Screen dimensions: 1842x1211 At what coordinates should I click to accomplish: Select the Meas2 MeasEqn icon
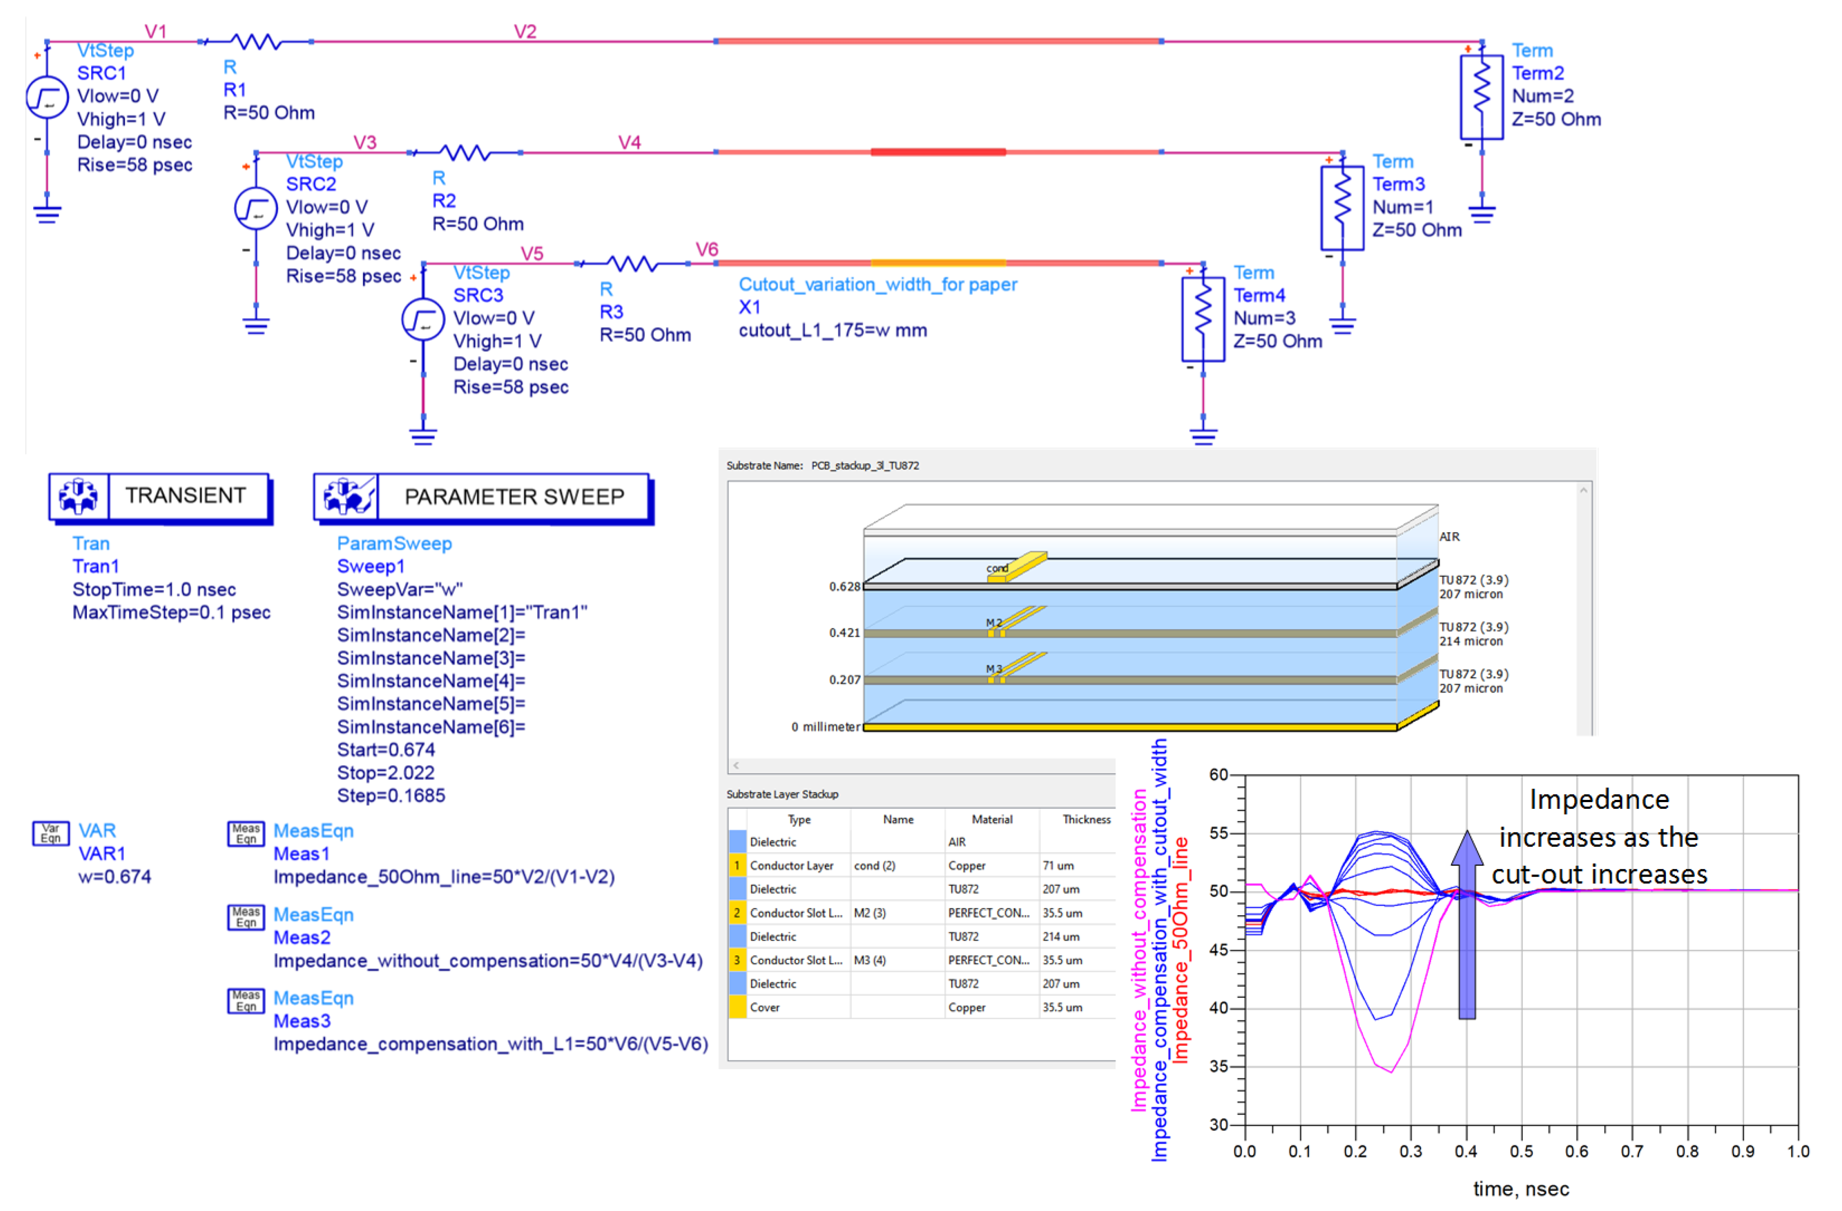(x=246, y=917)
